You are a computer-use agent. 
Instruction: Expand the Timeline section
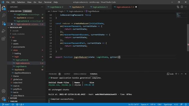[x=14, y=101]
